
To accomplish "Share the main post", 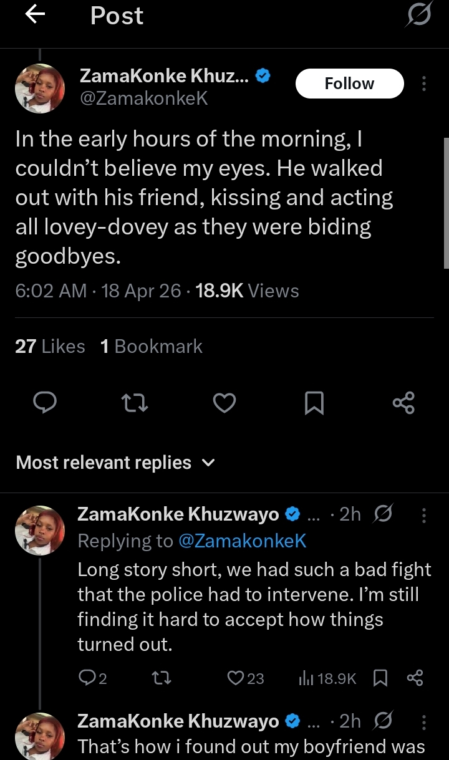I will coord(403,403).
